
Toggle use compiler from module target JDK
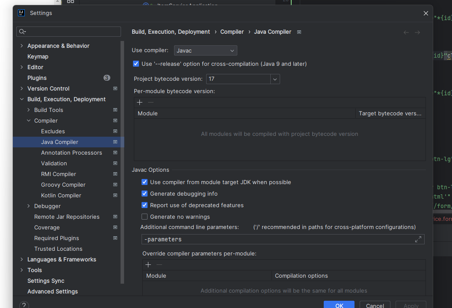pyautogui.click(x=145, y=182)
